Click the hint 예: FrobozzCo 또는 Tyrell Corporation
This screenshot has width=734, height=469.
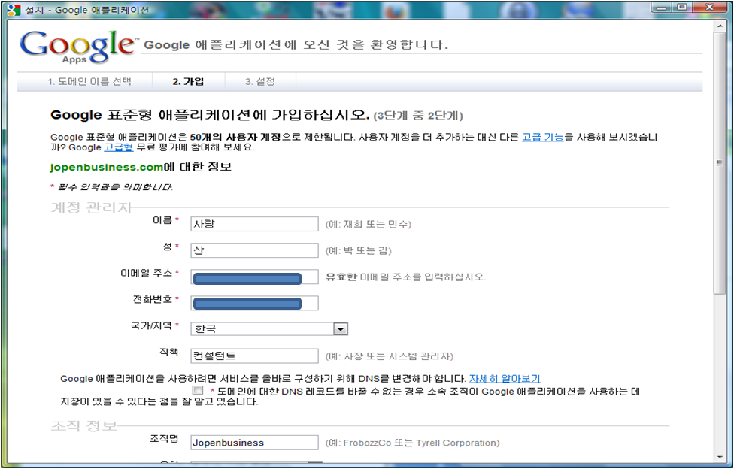(x=412, y=443)
